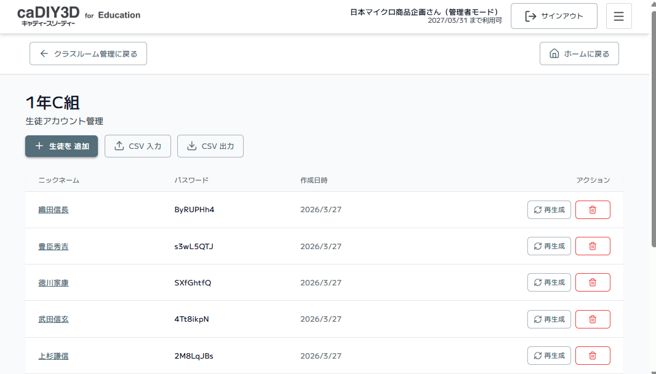Delete student 織田信長 with trash icon
656x374 pixels.
pyautogui.click(x=593, y=210)
